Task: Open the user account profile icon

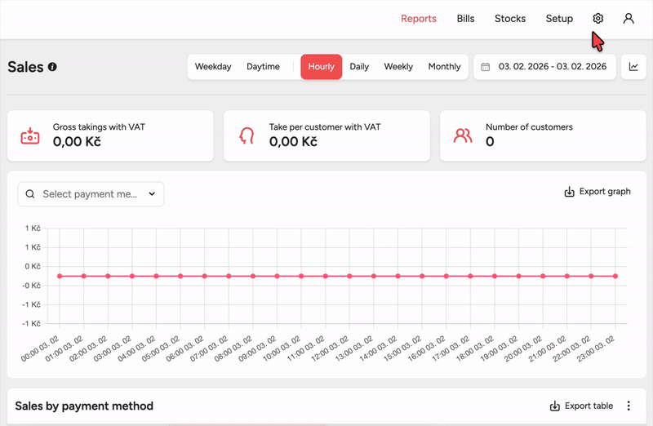Action: coord(629,19)
